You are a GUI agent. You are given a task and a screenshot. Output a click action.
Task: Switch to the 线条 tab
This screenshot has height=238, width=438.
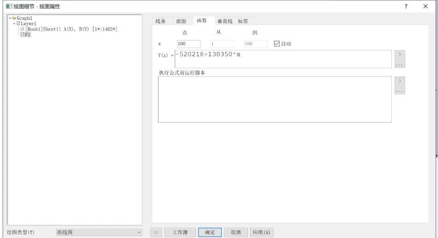(161, 21)
